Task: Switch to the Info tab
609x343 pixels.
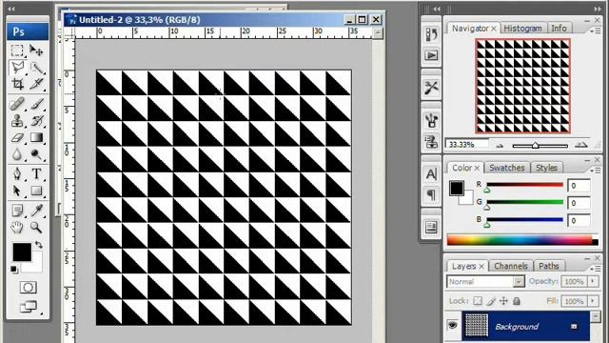Action: click(x=559, y=28)
